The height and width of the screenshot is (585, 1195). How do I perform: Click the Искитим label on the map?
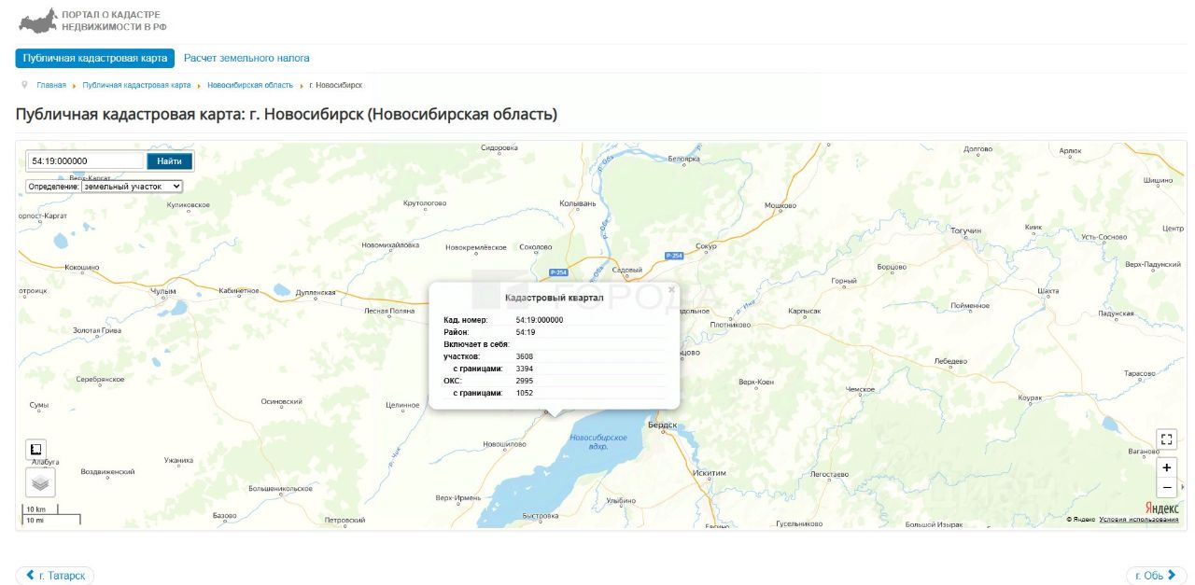(710, 473)
